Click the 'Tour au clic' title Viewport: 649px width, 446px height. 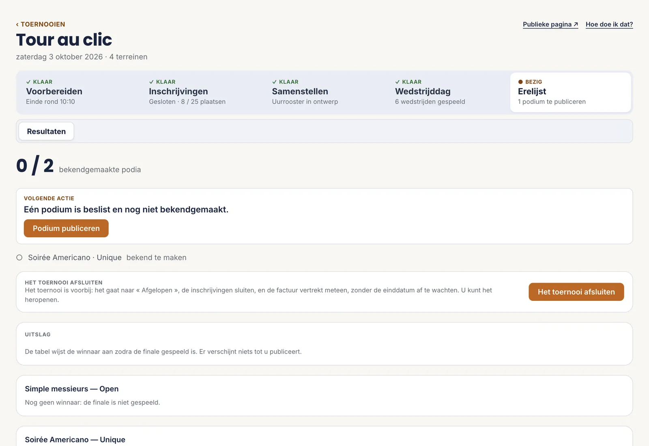[x=64, y=40]
